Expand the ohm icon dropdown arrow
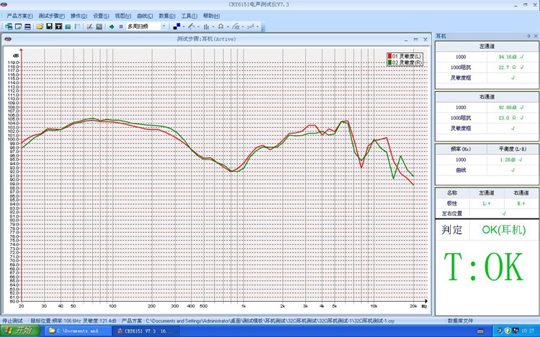540x337 pixels. tap(228, 27)
